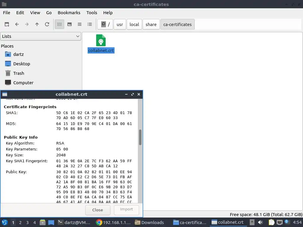This screenshot has height=227, width=303.
Task: Open network status tray icon
Action: 279,222
